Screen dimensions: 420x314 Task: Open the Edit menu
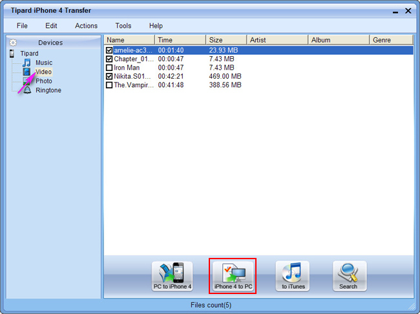[51, 26]
